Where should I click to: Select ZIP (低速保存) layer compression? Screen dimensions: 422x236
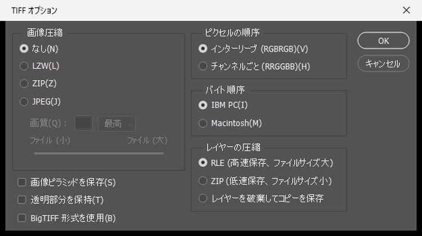pos(203,180)
